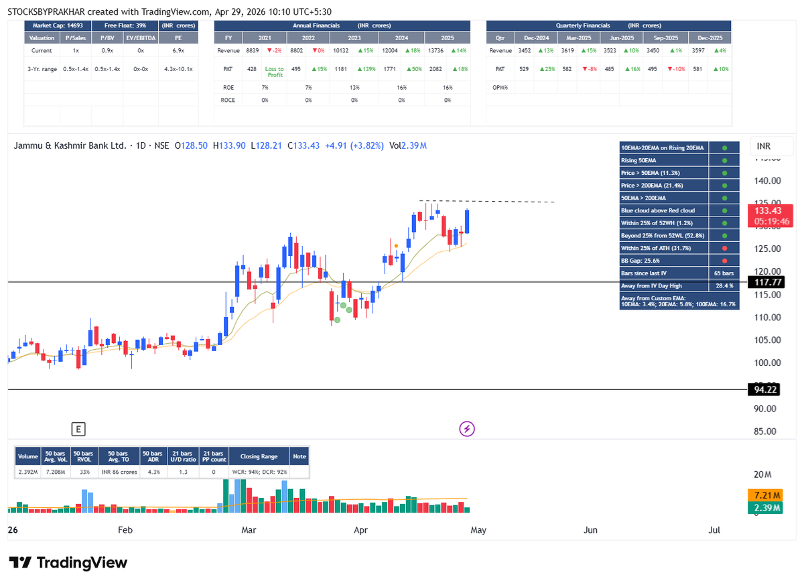Click the current PE value 6.9x
Image resolution: width=804 pixels, height=585 pixels.
pyautogui.click(x=178, y=50)
